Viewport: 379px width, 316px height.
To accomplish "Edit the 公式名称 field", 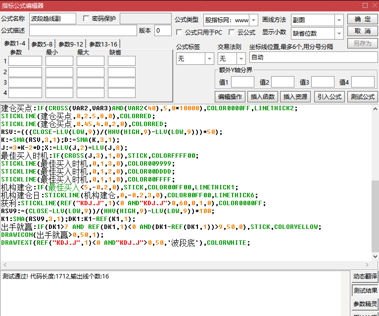I will coord(52,19).
